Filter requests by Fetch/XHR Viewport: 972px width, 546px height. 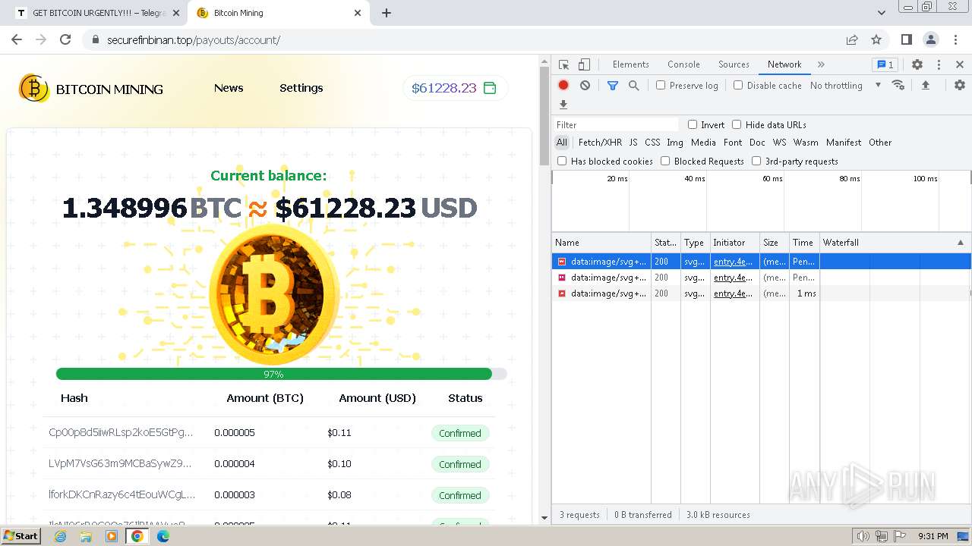[600, 143]
